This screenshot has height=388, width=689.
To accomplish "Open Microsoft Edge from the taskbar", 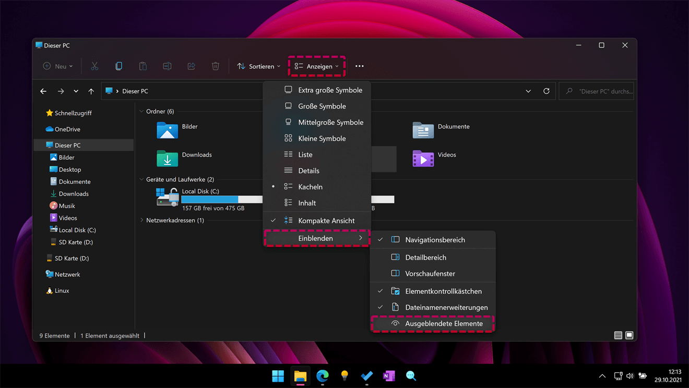I will tap(323, 375).
